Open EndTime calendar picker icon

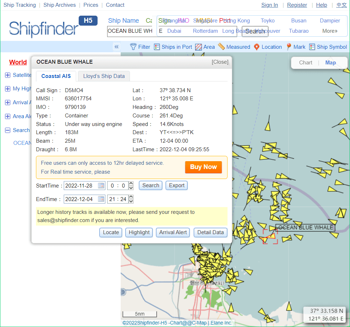pyautogui.click(x=101, y=199)
